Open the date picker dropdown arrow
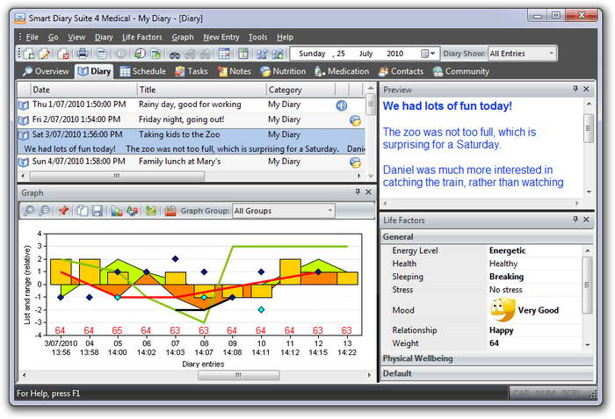615x419 pixels. coord(432,54)
